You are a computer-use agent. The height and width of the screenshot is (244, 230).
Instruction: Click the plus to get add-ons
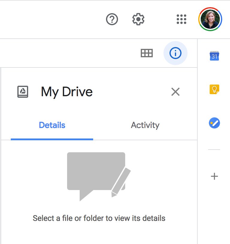pos(214,176)
